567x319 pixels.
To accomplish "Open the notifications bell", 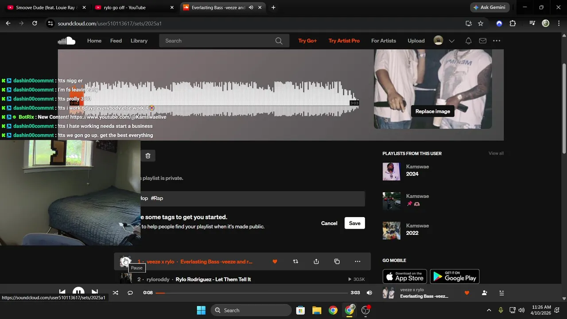I will [x=468, y=41].
